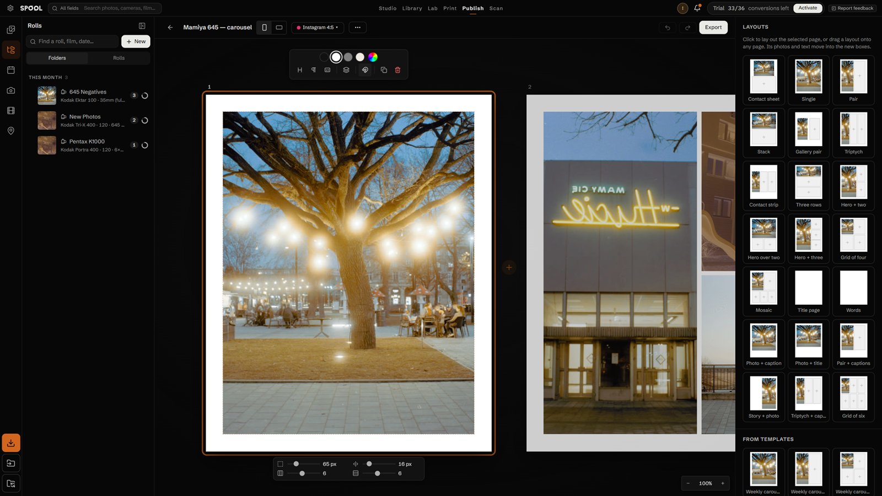Open the calendar view in the left sidebar
This screenshot has width=882, height=496.
coord(10,70)
